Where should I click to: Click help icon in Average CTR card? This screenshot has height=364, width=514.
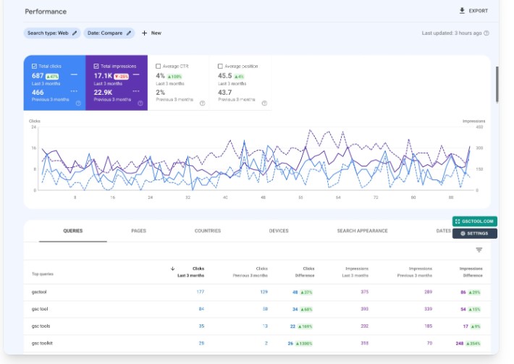point(202,103)
